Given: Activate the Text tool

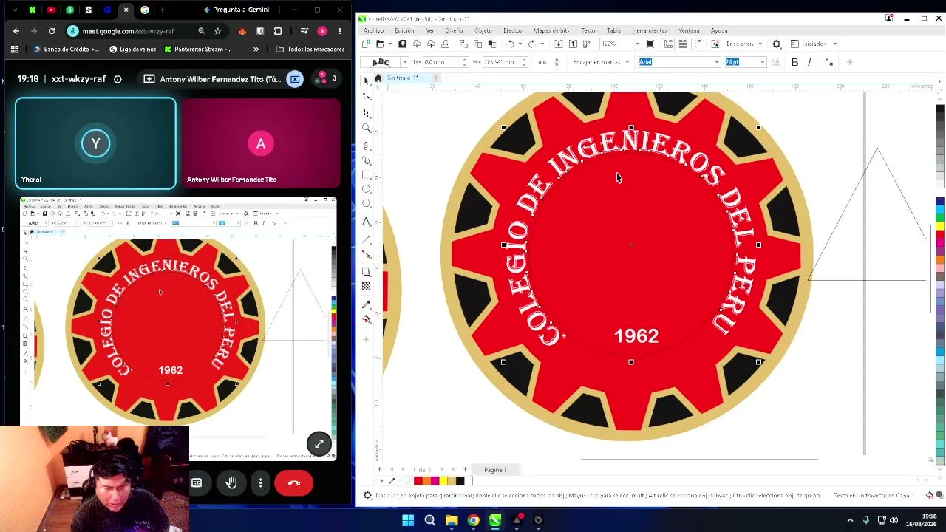Looking at the screenshot, I should point(367,222).
